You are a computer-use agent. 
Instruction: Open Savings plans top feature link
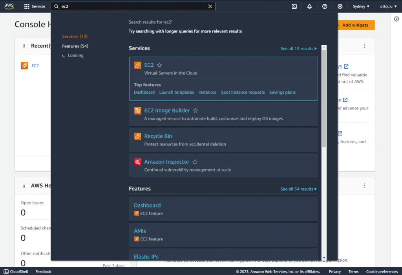coord(282,92)
